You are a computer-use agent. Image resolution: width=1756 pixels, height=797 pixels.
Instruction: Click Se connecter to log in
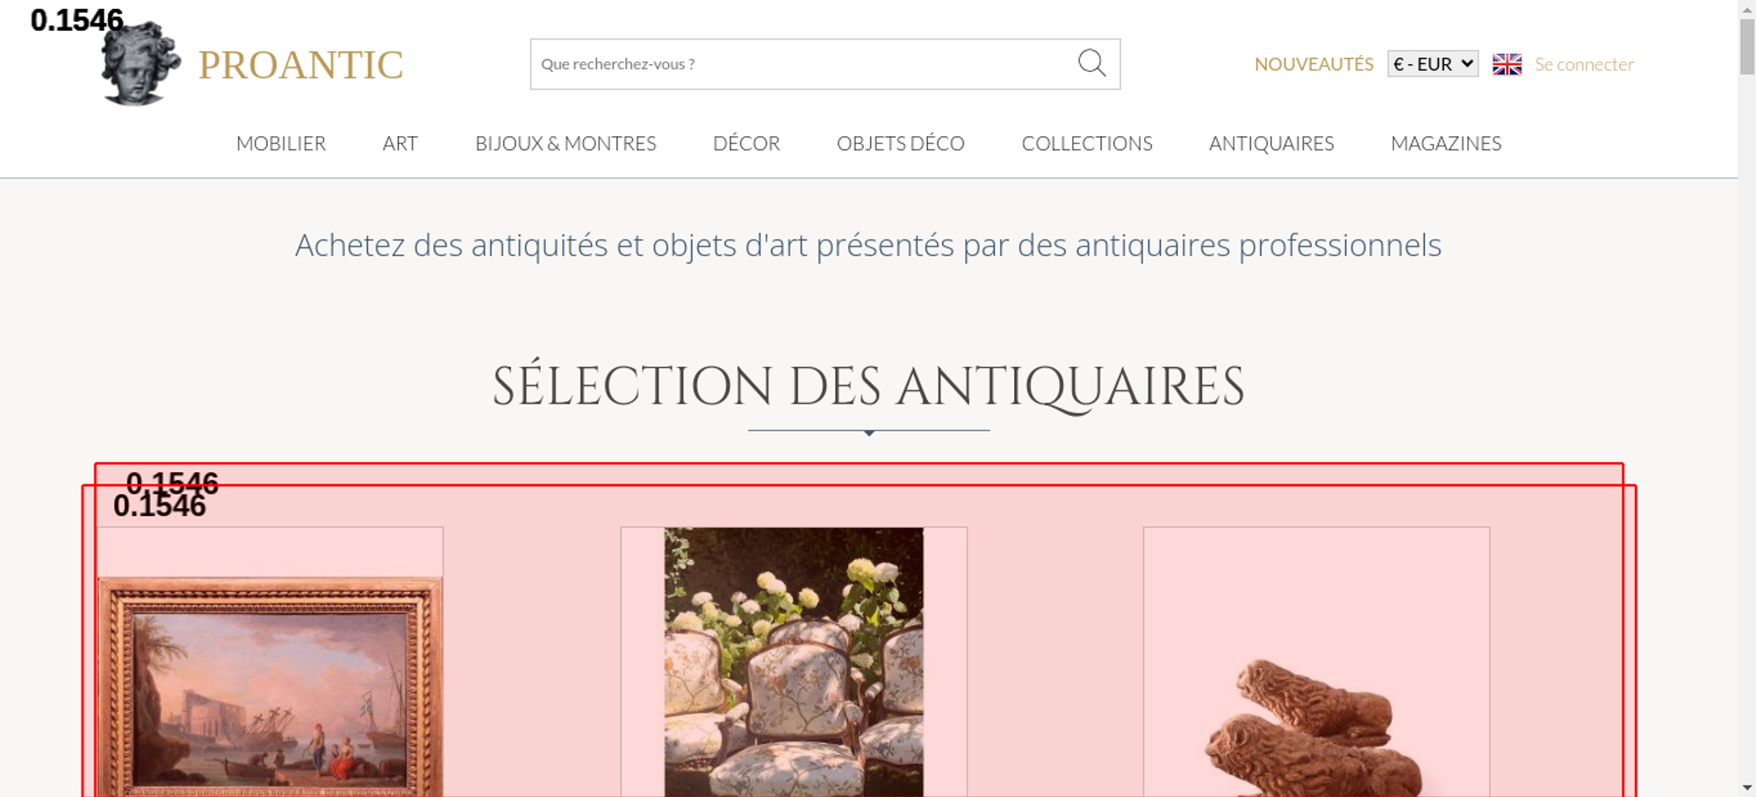click(x=1584, y=64)
